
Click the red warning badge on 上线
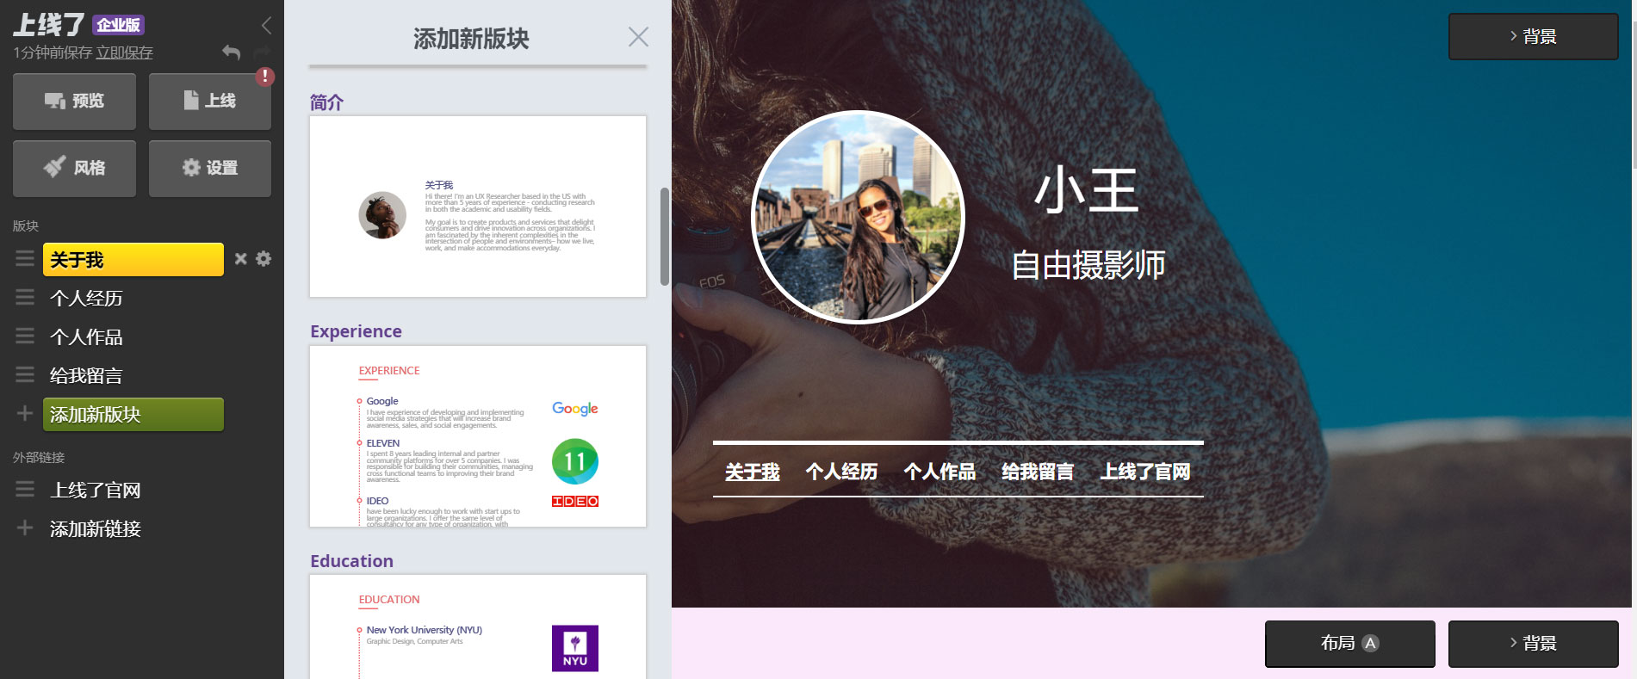(x=265, y=77)
